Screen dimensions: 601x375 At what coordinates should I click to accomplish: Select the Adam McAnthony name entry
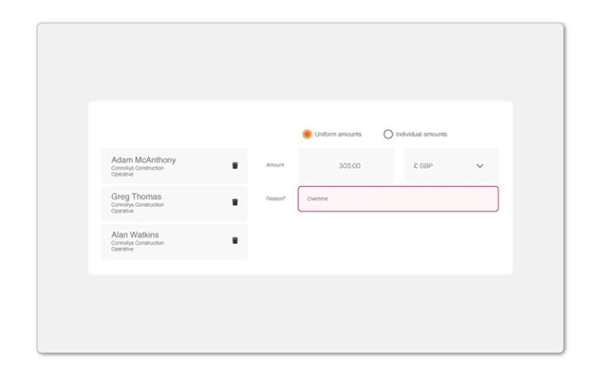pyautogui.click(x=143, y=160)
